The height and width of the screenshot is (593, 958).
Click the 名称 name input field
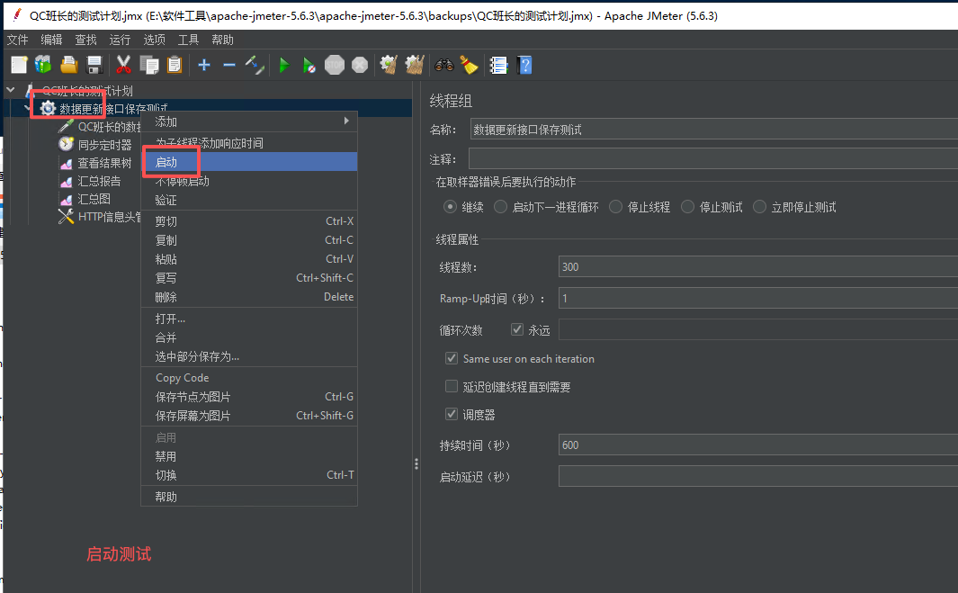pos(713,130)
